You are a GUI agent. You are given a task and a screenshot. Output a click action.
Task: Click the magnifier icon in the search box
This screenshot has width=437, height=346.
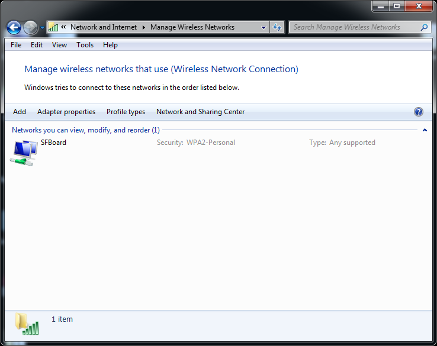pyautogui.click(x=424, y=27)
